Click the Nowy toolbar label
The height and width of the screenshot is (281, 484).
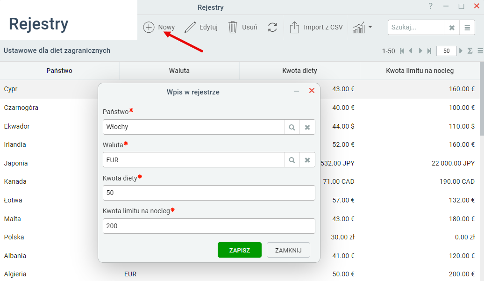[x=166, y=27]
